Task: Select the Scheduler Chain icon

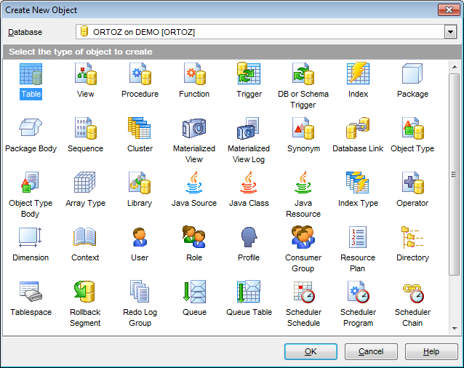Action: (413, 293)
